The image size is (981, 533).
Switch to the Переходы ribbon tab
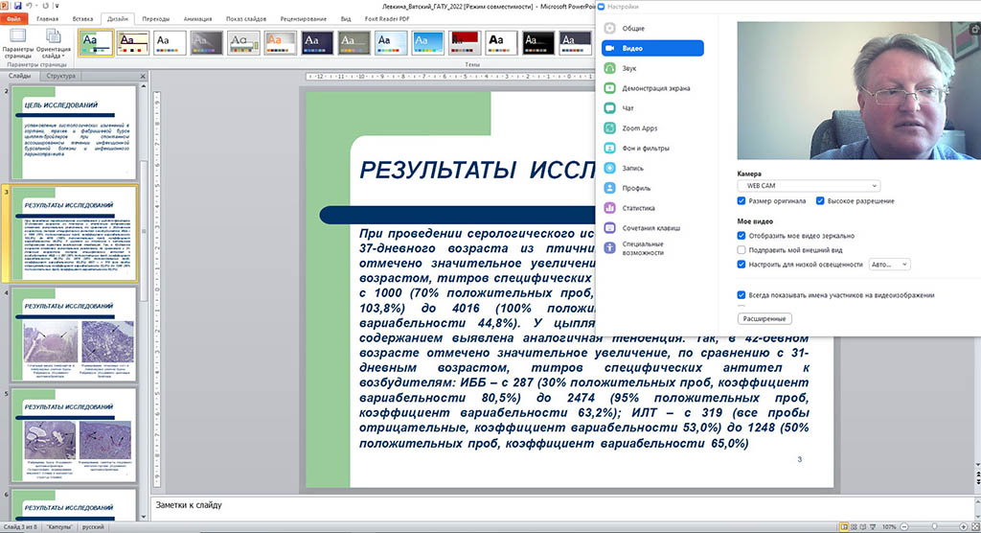pyautogui.click(x=156, y=19)
